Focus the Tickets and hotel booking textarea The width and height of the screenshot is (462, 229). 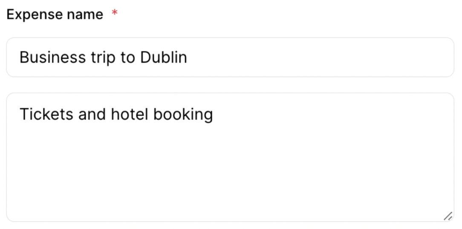pyautogui.click(x=230, y=157)
